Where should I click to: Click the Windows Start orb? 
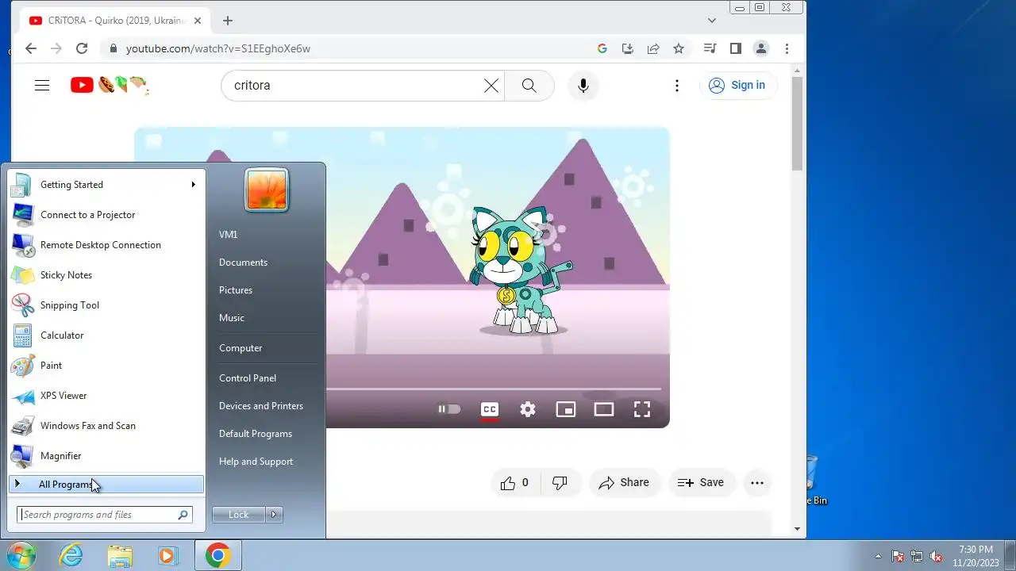(x=20, y=555)
